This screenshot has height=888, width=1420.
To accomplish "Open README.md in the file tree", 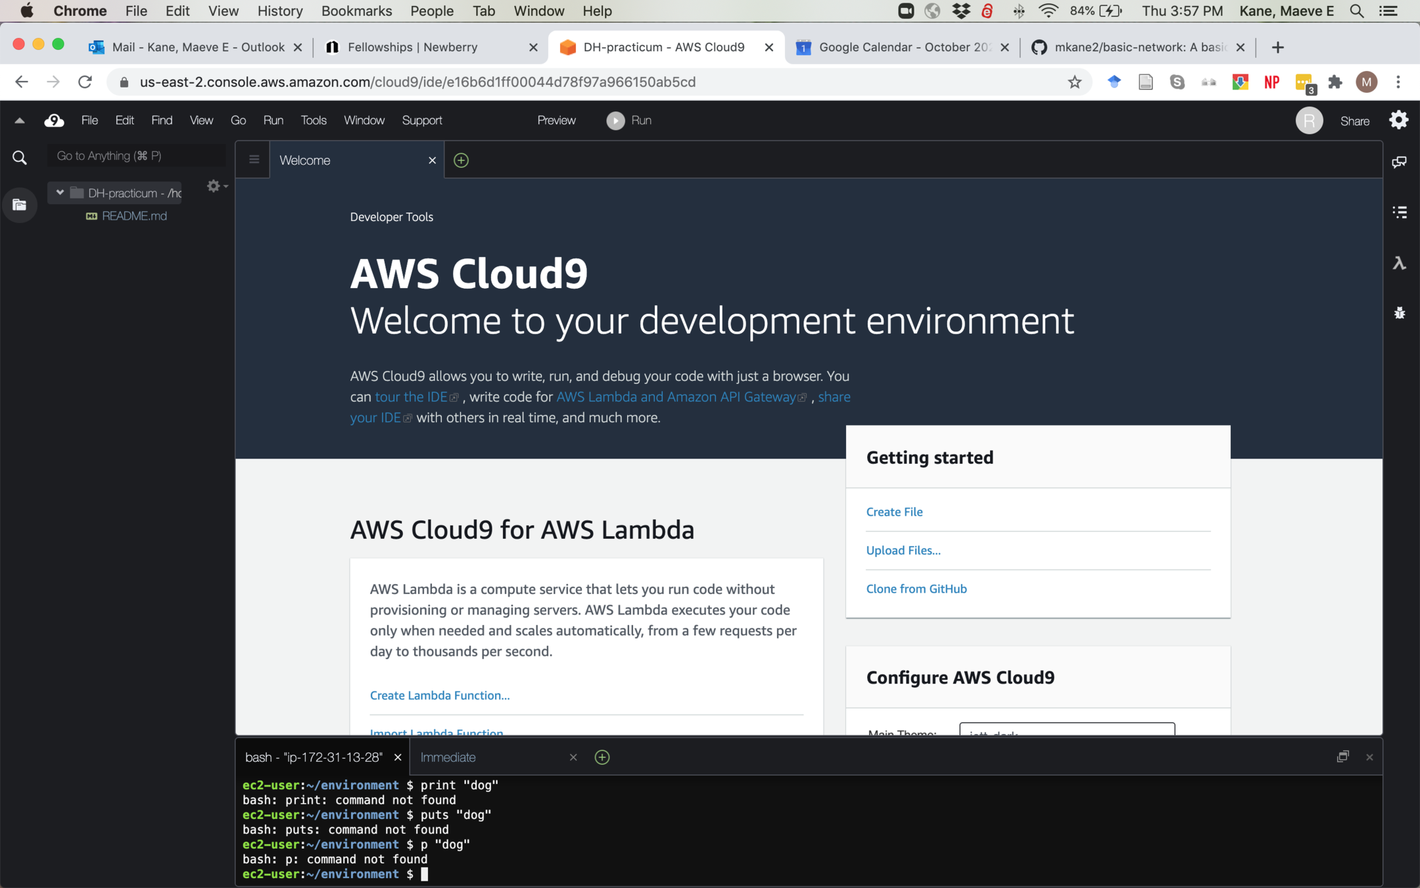I will point(134,216).
